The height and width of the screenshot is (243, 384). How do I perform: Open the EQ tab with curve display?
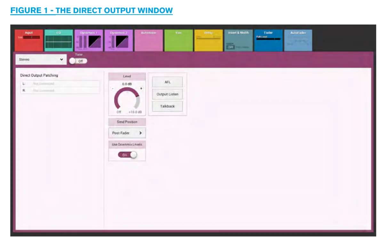[x=59, y=40]
